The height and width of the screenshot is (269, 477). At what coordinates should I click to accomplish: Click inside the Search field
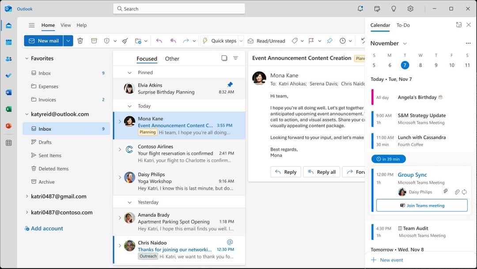pos(178,8)
